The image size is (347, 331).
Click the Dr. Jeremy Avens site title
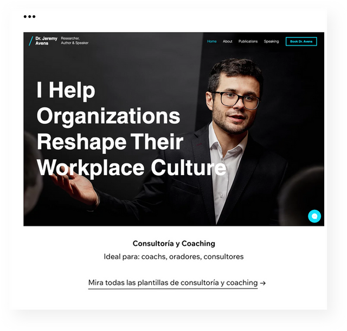[x=46, y=41]
